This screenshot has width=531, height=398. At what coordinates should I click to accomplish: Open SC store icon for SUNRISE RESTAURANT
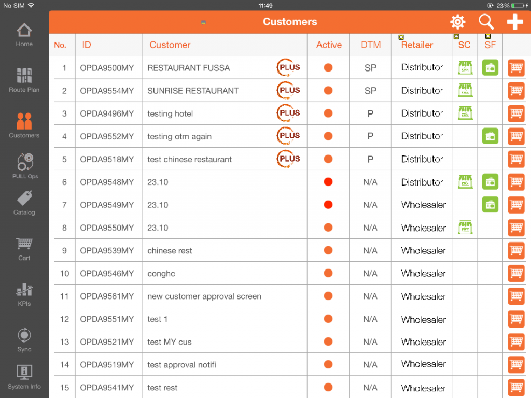pyautogui.click(x=465, y=90)
